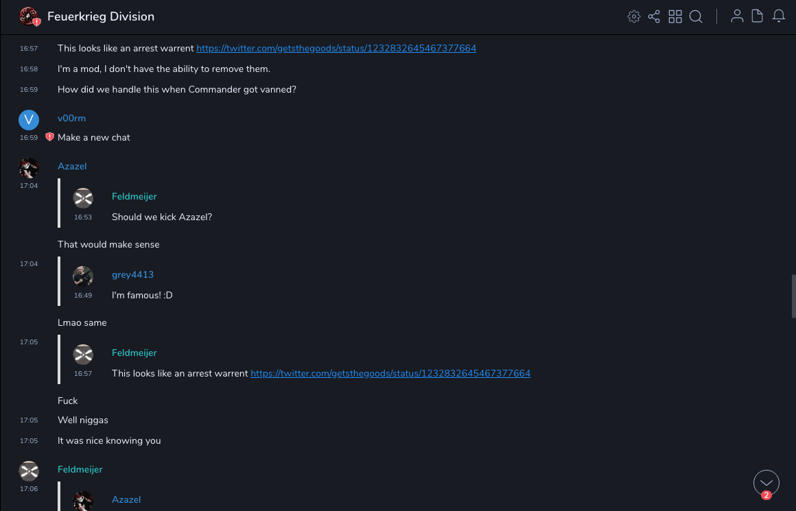Click the vertical scrollbar thumb
796x511 pixels.
(793, 293)
